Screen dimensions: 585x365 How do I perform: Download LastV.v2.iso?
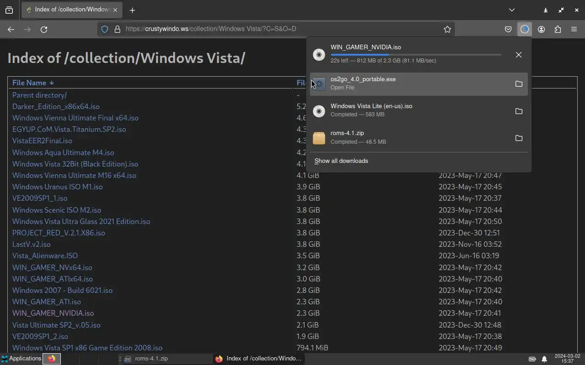(32, 244)
